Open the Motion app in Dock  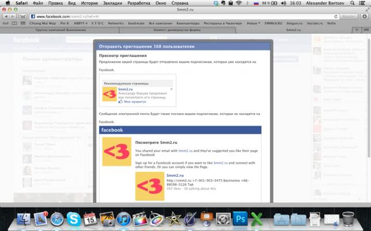coord(157,219)
